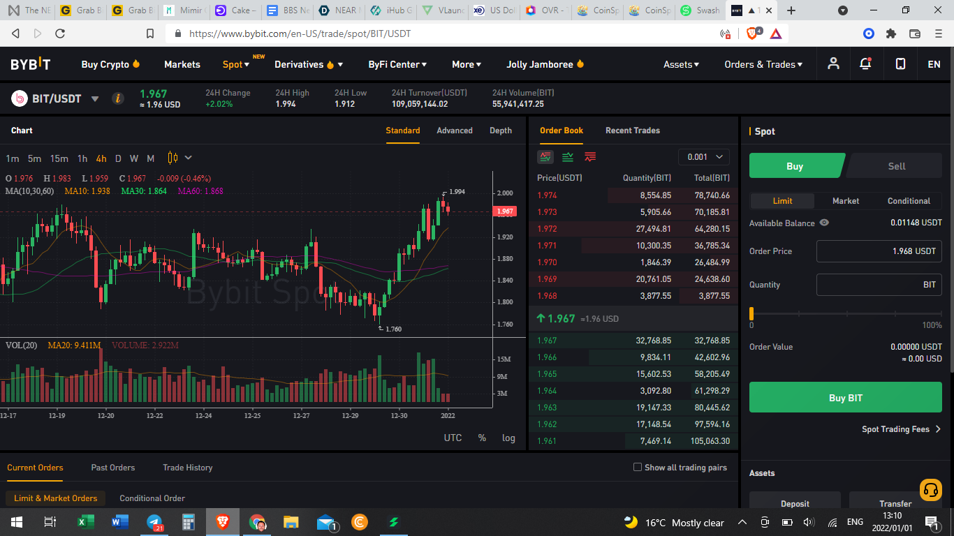Open the user account profile icon
This screenshot has height=536, width=954.
[x=833, y=64]
